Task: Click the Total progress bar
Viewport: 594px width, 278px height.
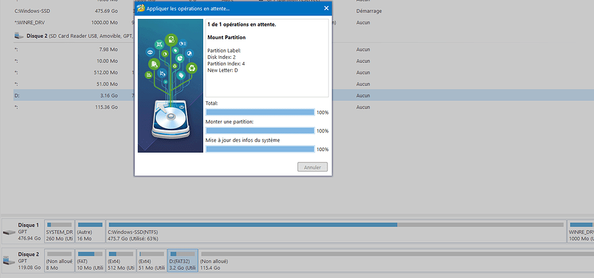Action: tap(260, 112)
